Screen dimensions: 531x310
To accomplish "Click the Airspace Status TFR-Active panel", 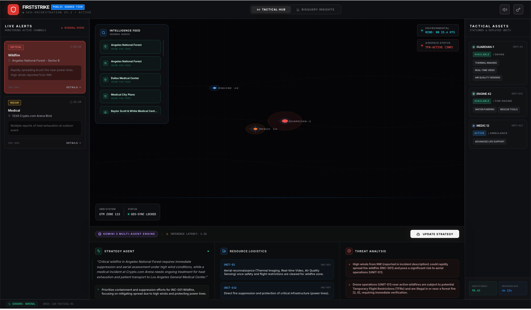I will coord(438,45).
